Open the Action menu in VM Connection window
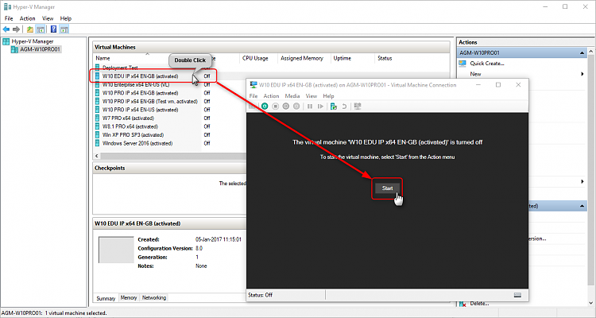 [x=271, y=96]
